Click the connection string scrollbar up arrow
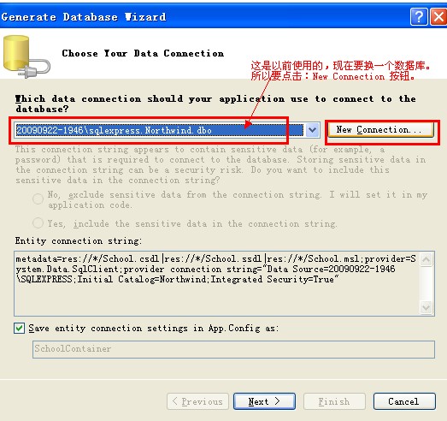The height and width of the screenshot is (421, 447). (426, 259)
